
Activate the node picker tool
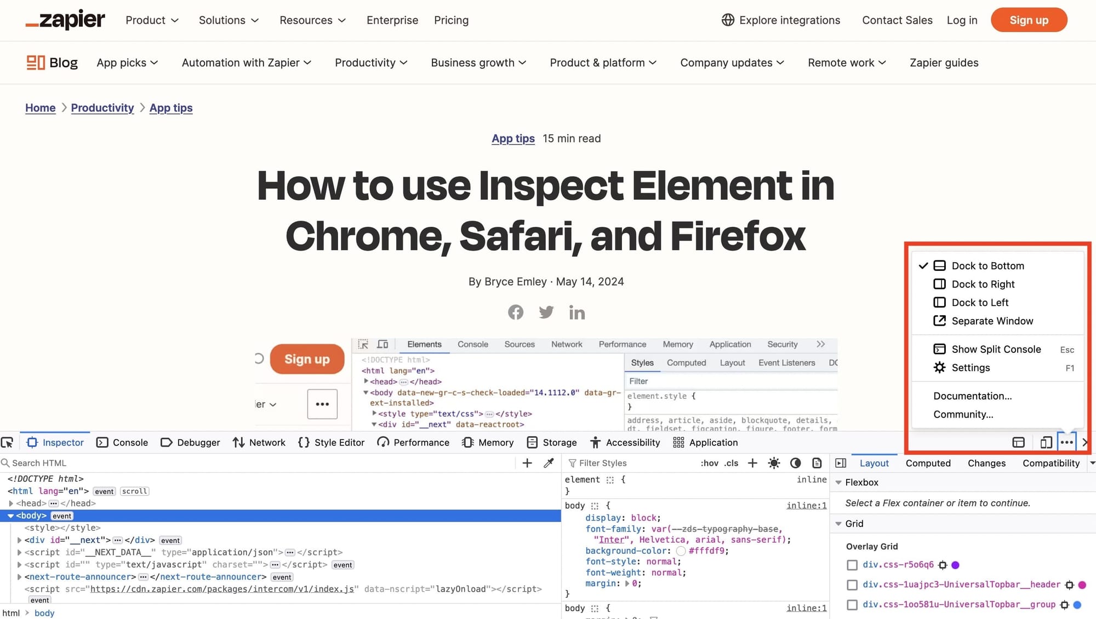click(8, 442)
